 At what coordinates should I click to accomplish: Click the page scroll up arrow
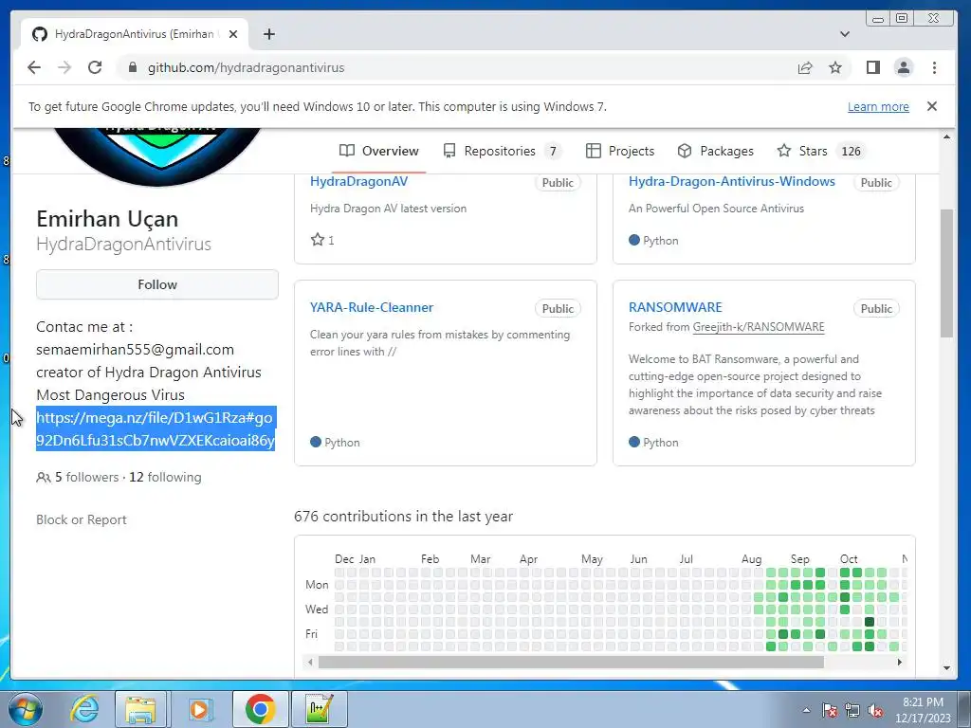tap(946, 136)
